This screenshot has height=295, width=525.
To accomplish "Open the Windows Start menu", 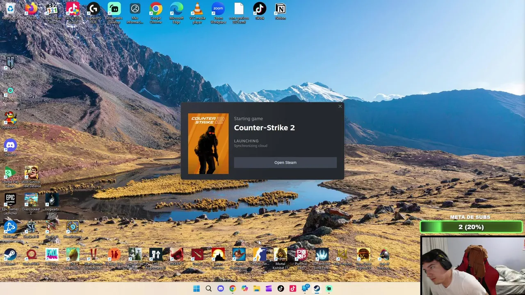I will [x=196, y=288].
